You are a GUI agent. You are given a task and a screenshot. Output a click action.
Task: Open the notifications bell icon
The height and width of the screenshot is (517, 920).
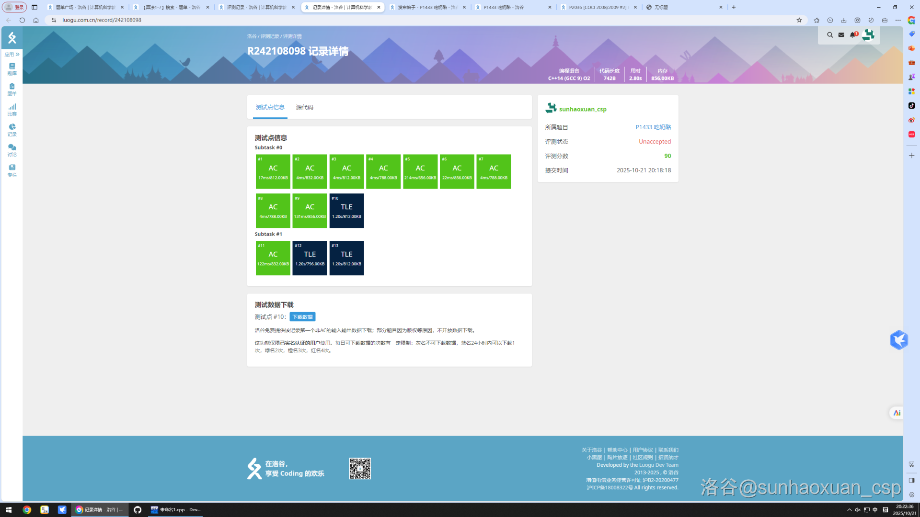[x=853, y=35]
